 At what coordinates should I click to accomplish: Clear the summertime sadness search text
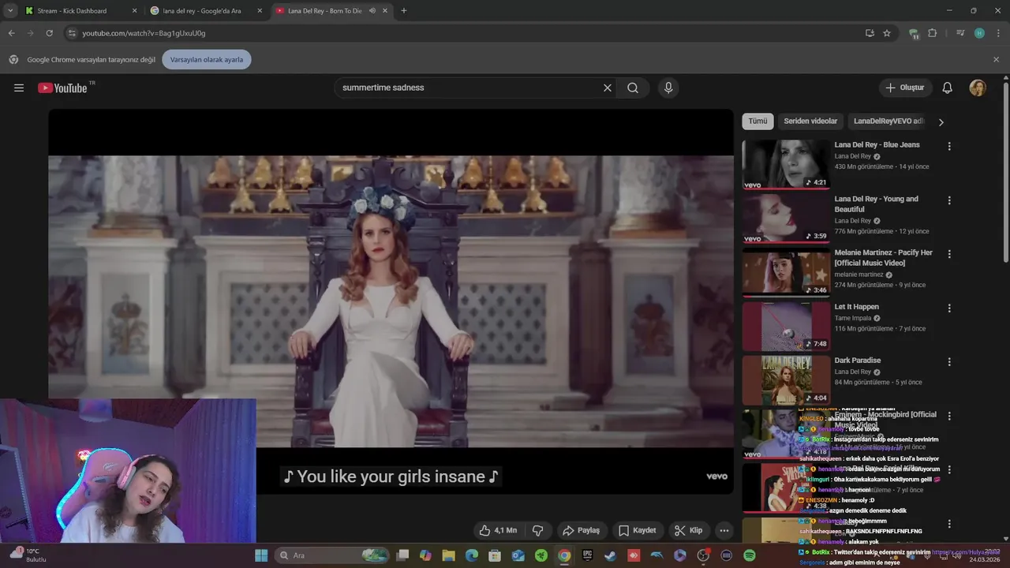coord(608,88)
